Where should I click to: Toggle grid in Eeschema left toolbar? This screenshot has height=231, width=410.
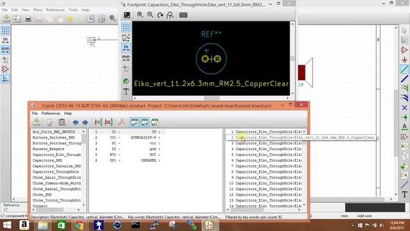[x=5, y=30]
